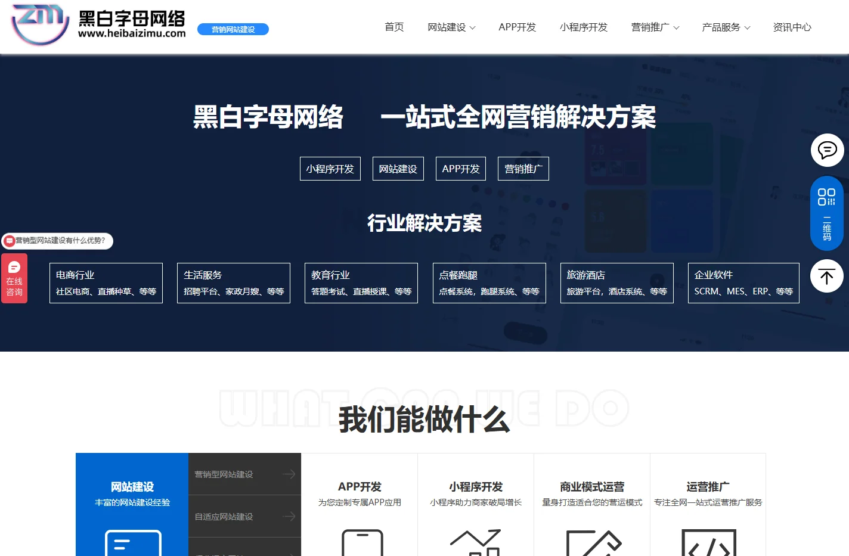
Task: Open the 教育行业 solution card
Action: pyautogui.click(x=361, y=283)
